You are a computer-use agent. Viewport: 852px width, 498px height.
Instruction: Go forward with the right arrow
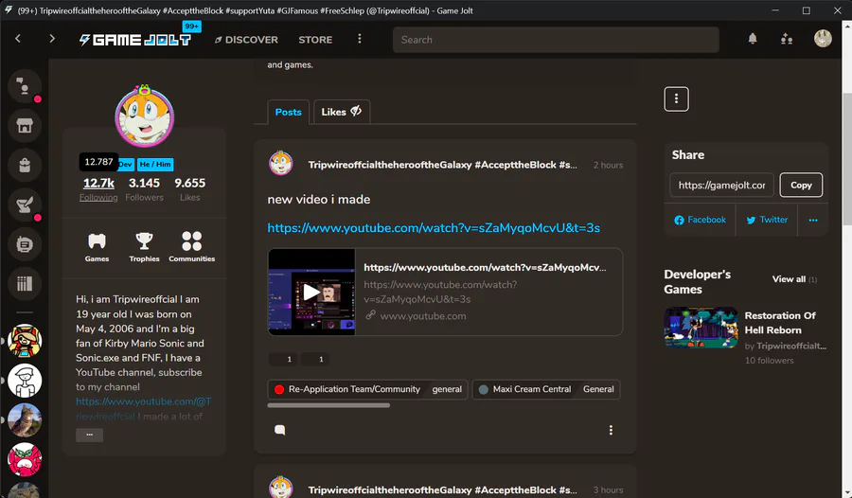(x=52, y=39)
